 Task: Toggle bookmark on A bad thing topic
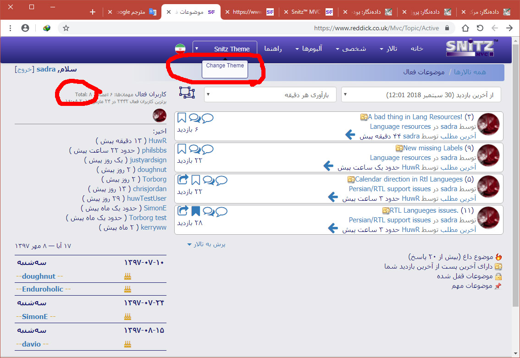[182, 118]
